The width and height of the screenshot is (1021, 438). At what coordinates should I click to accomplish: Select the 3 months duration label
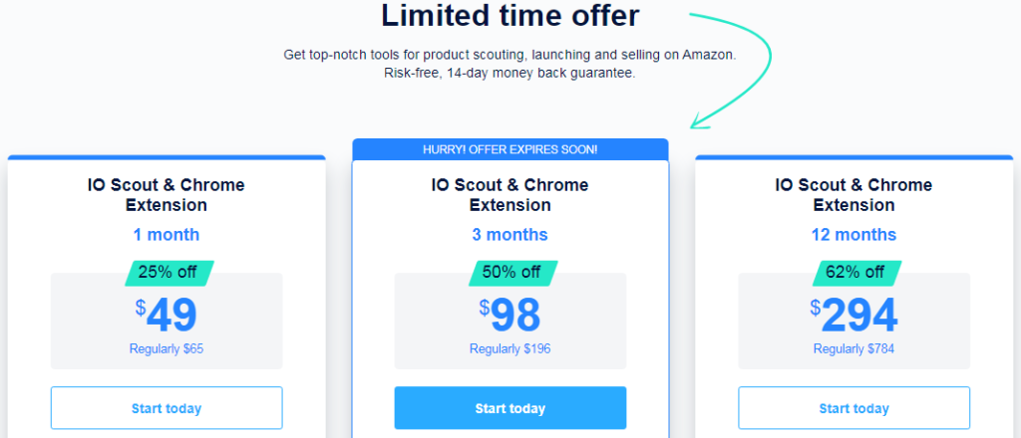(510, 235)
